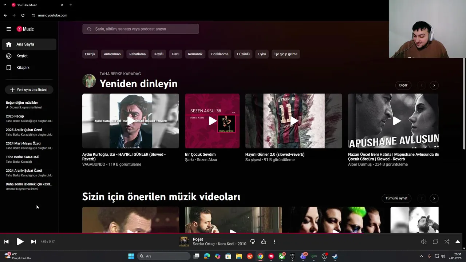Toggle shuffle mode
Image resolution: width=466 pixels, height=262 pixels.
tap(447, 242)
